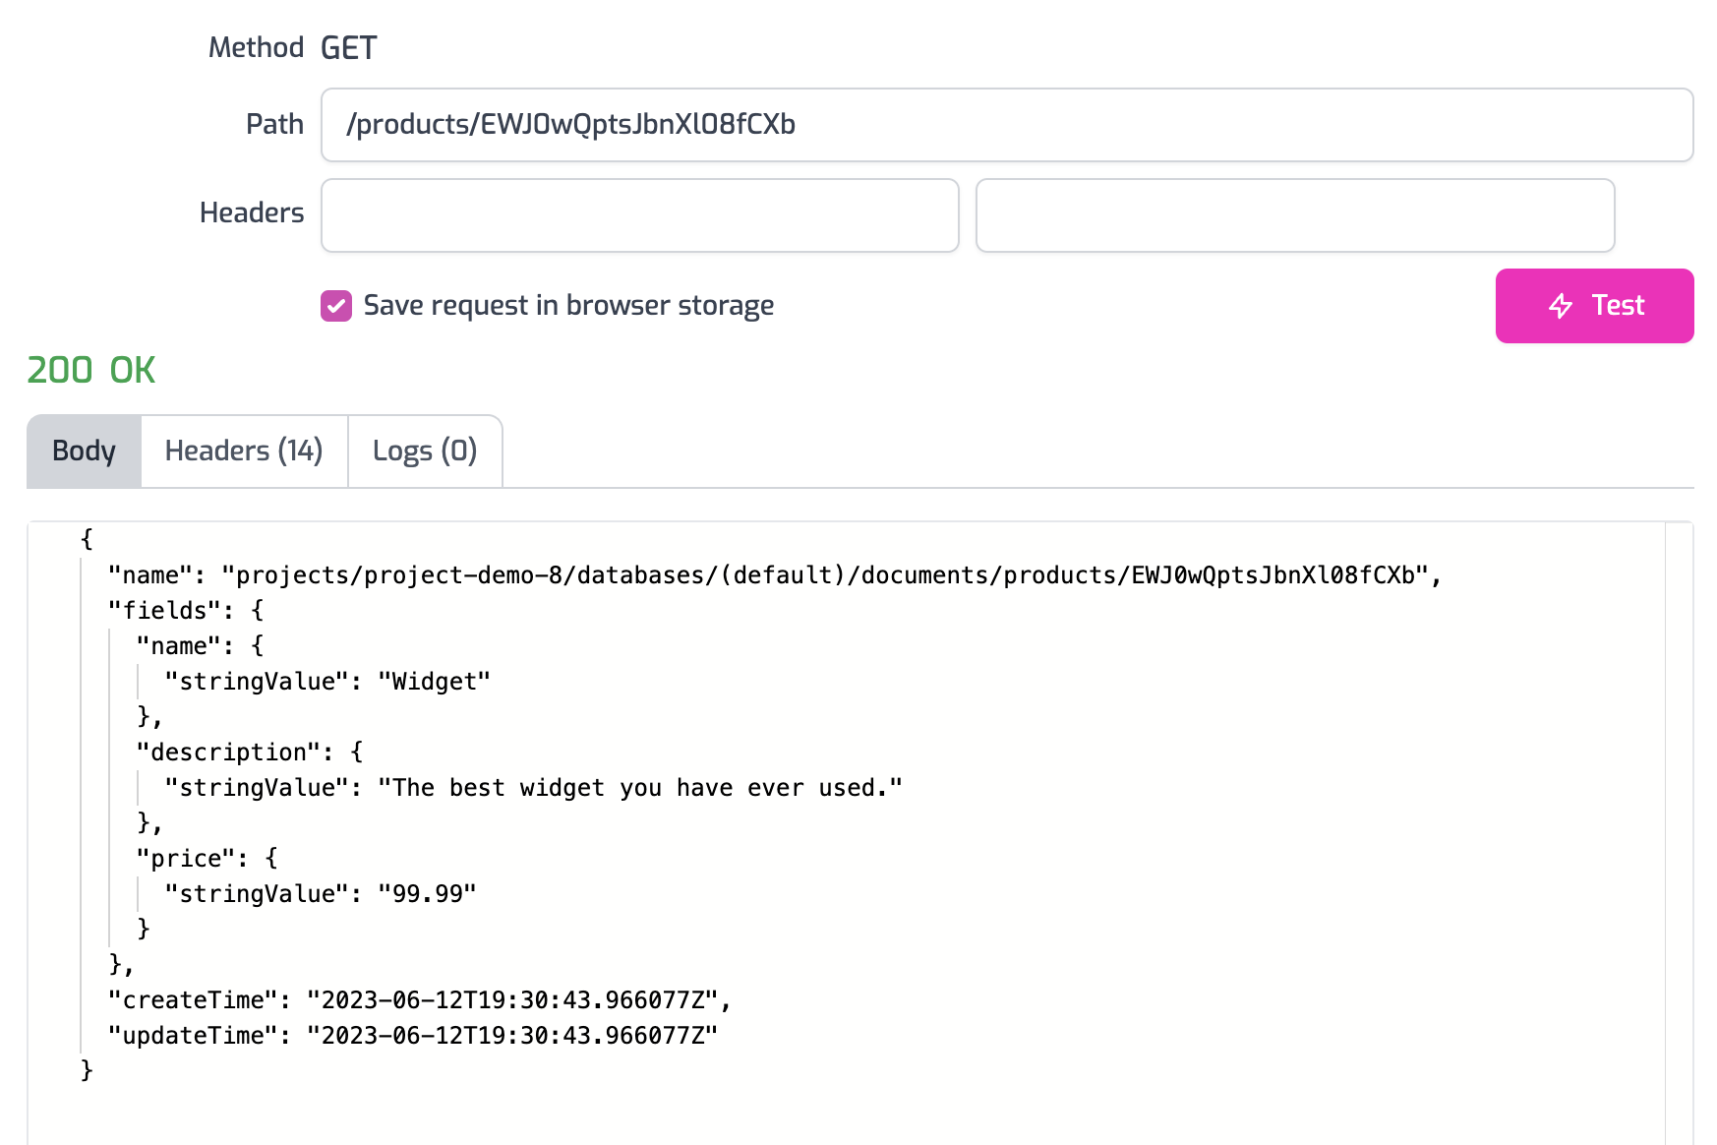Switch to the Headers (14) tab
Screen dimensions: 1717x1145
(244, 452)
